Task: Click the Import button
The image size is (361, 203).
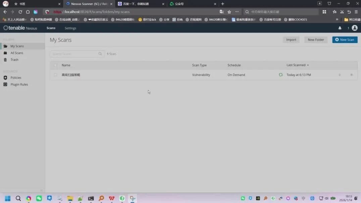Action: pos(291,40)
